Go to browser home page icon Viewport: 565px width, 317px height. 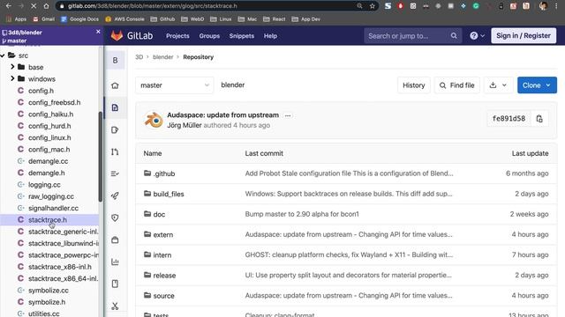[46, 6]
